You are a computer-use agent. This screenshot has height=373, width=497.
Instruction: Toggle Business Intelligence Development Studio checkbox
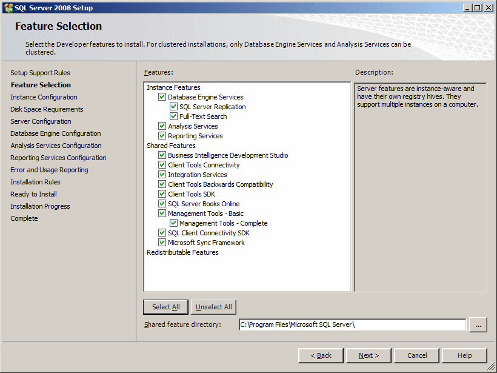(x=162, y=155)
